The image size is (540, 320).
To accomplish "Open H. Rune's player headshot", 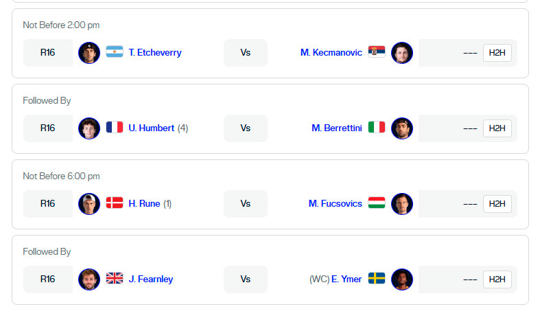I will 89,203.
